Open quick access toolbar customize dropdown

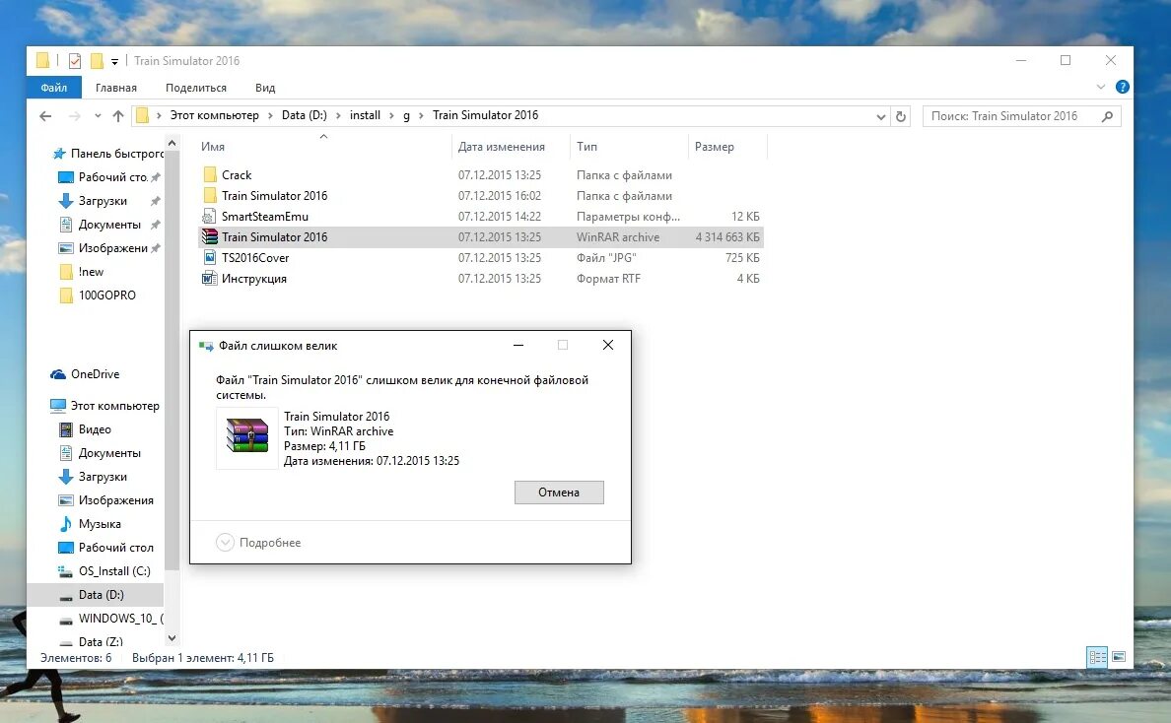pyautogui.click(x=114, y=62)
